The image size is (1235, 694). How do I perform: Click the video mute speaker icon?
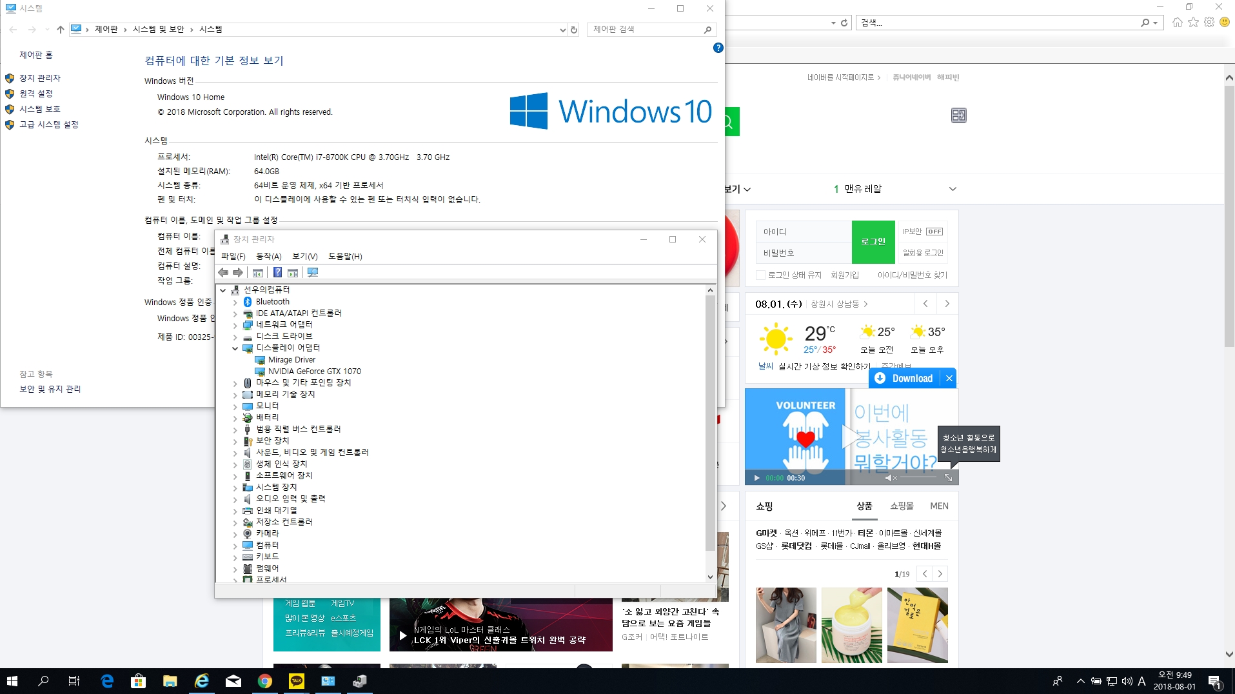point(890,478)
